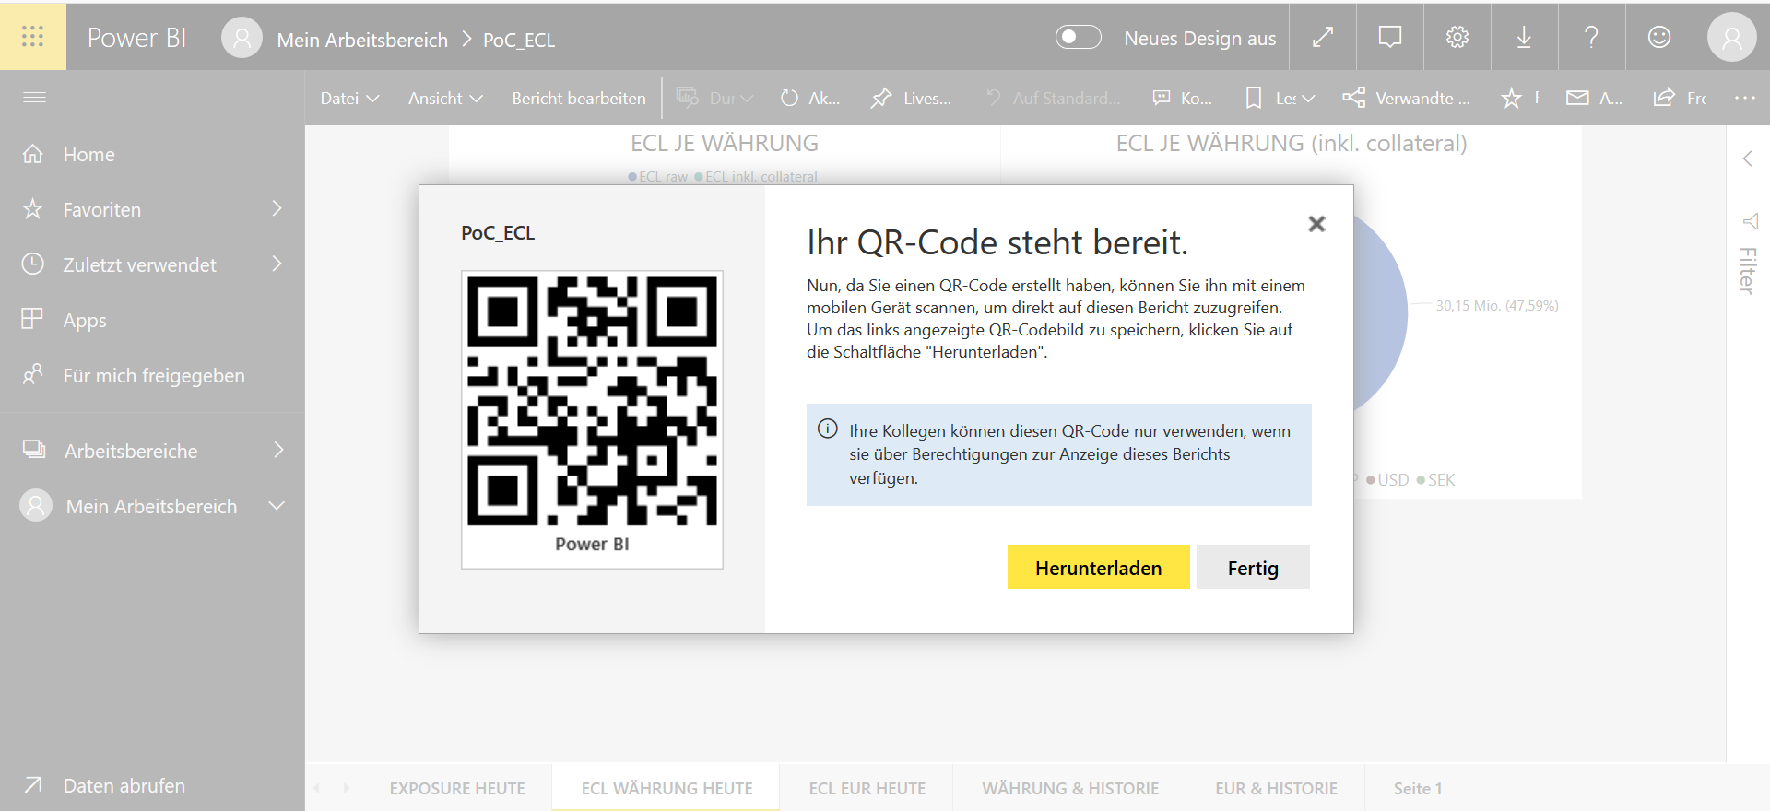Expand the Filter pane arrow
The image size is (1770, 811).
click(1747, 159)
